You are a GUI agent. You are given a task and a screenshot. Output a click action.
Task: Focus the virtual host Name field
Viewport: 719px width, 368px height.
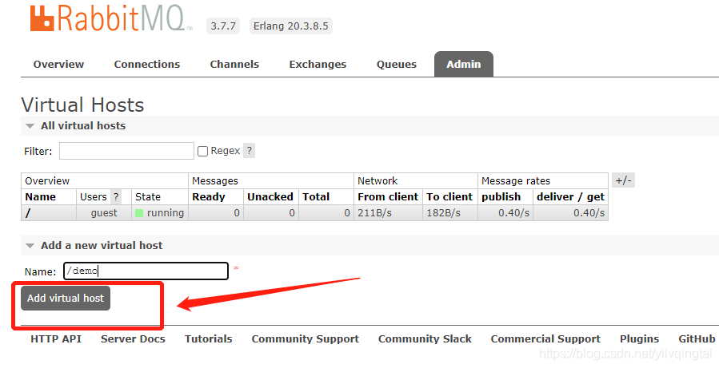[146, 271]
